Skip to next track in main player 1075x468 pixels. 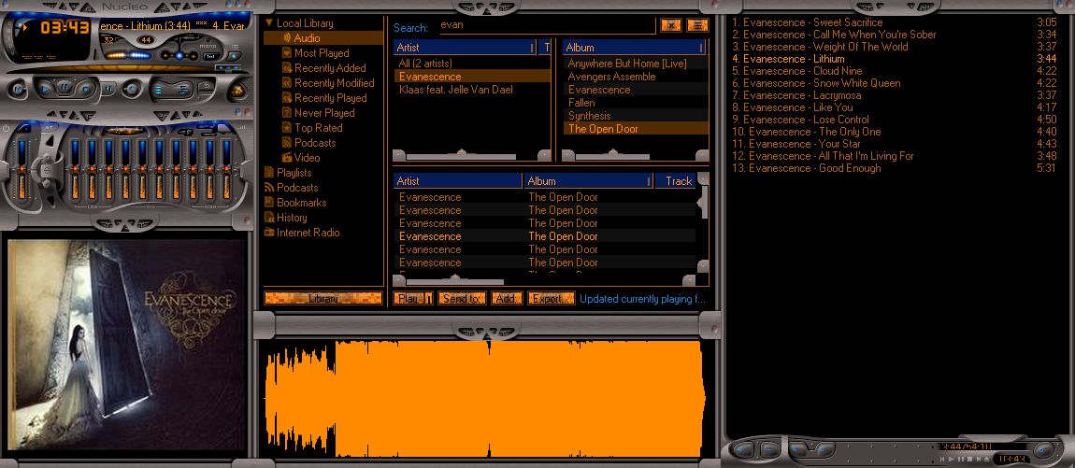point(108,89)
